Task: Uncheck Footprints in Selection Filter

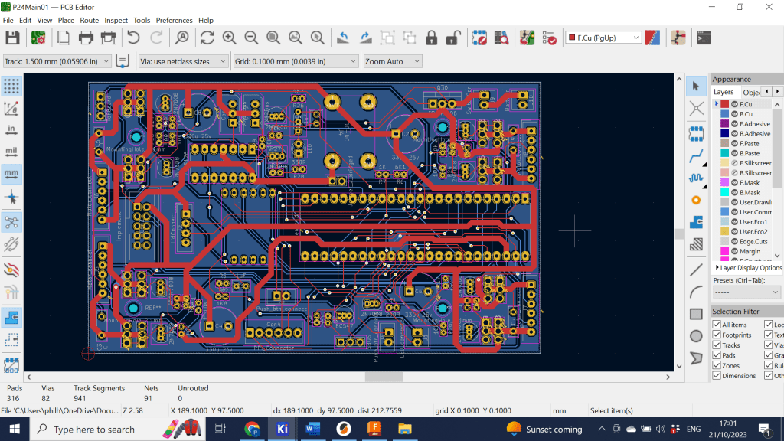Action: (x=717, y=335)
